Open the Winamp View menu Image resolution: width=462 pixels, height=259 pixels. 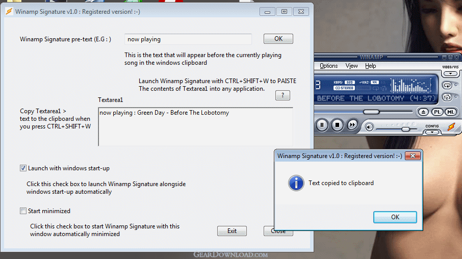351,66
